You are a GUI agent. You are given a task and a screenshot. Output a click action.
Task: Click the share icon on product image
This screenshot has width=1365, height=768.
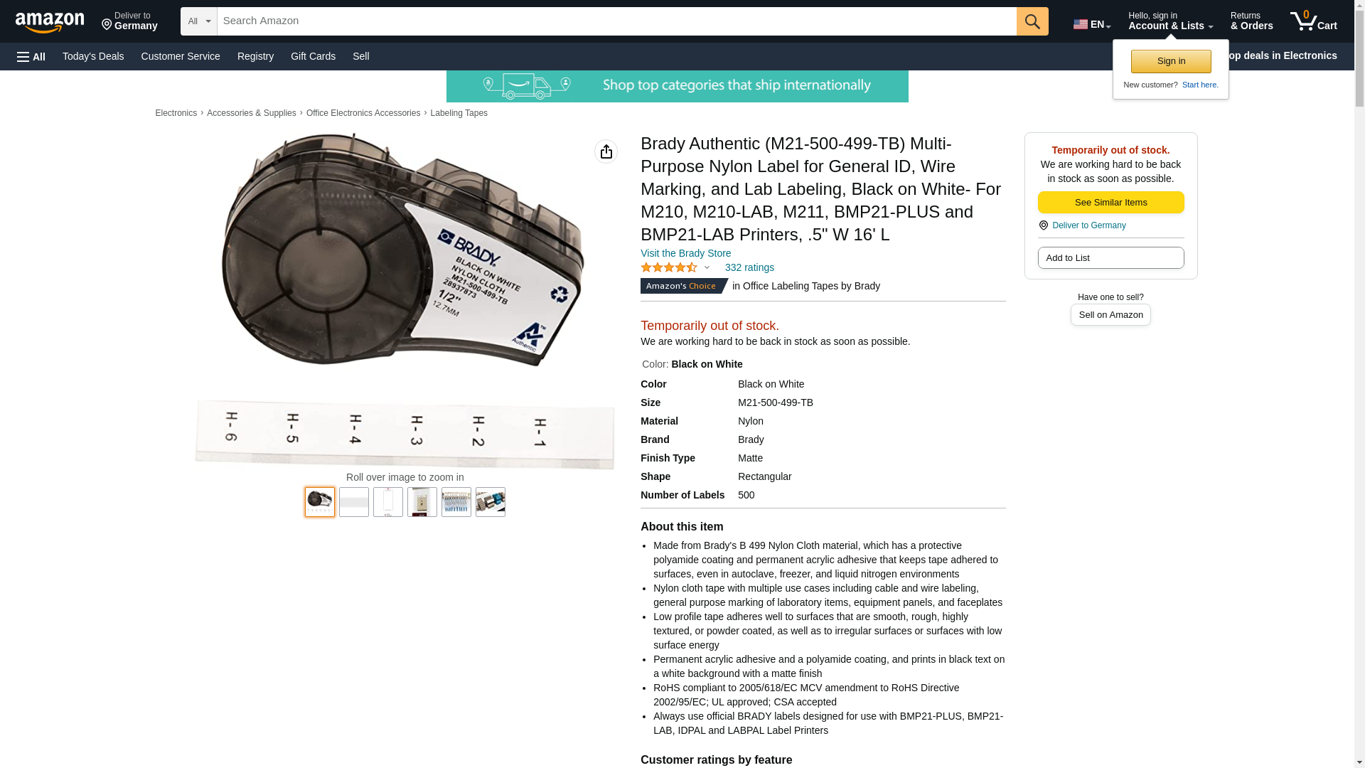(x=606, y=151)
